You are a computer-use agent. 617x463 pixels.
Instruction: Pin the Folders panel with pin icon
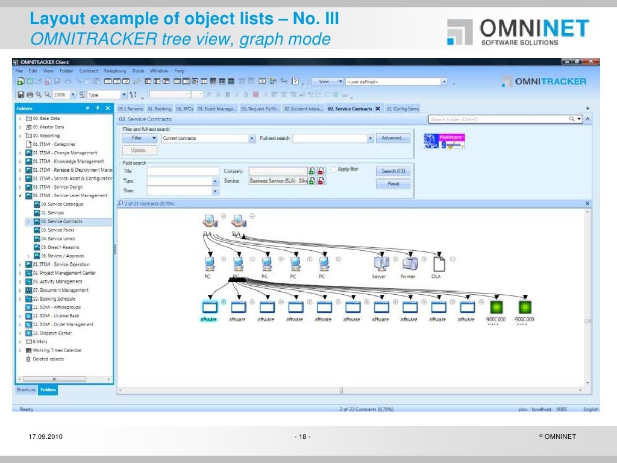97,108
